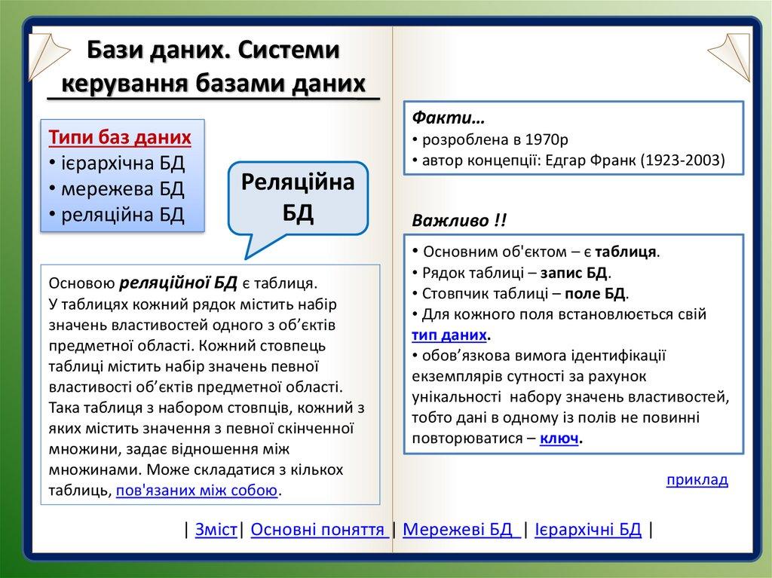Click the Важливо !! heading

coord(460,221)
